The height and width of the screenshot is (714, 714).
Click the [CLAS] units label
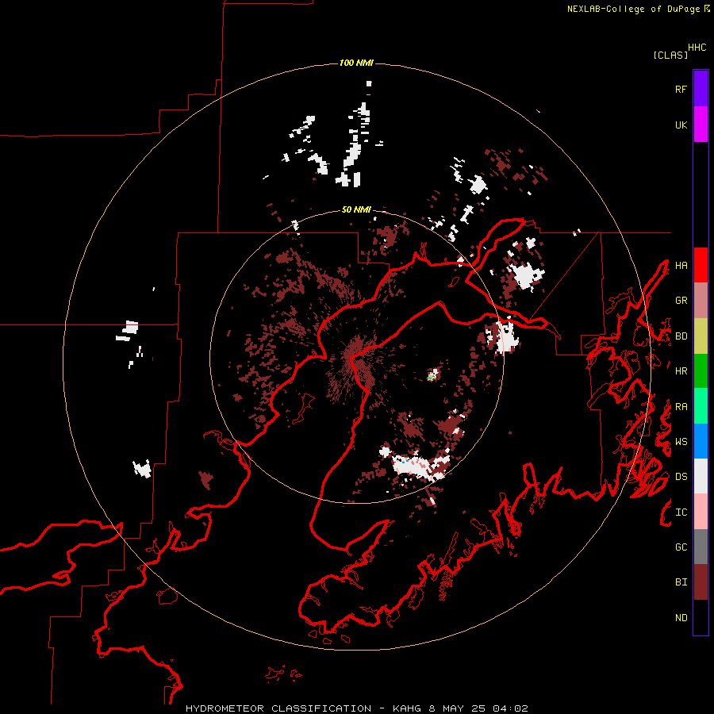[670, 55]
